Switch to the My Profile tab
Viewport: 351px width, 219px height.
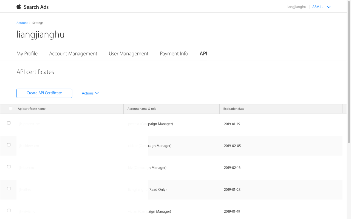(27, 54)
